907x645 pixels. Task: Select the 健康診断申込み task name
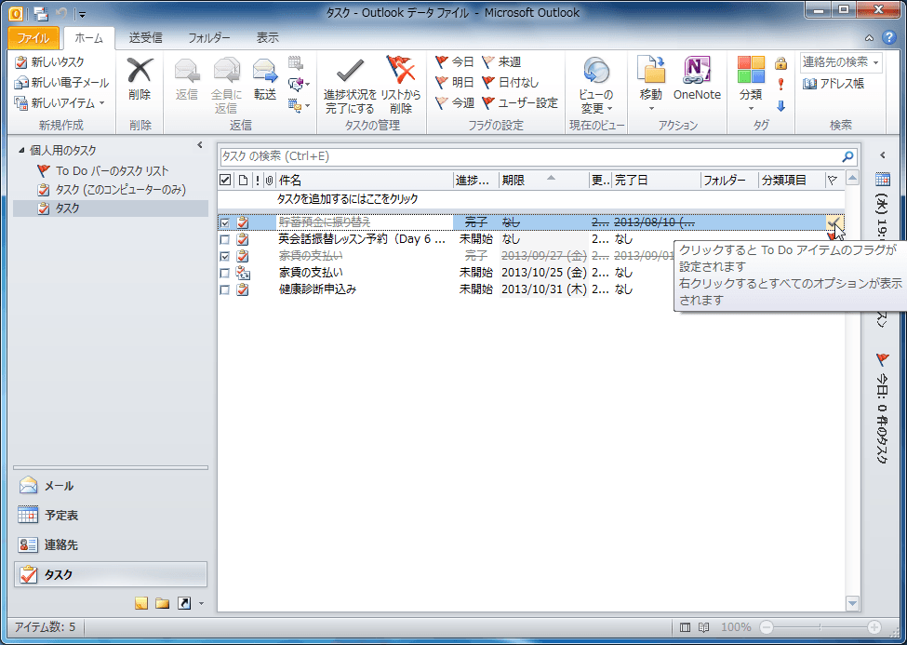(x=317, y=289)
